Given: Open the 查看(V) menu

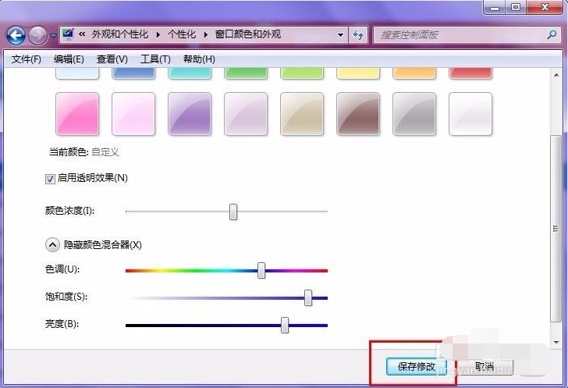Looking at the screenshot, I should coord(112,59).
